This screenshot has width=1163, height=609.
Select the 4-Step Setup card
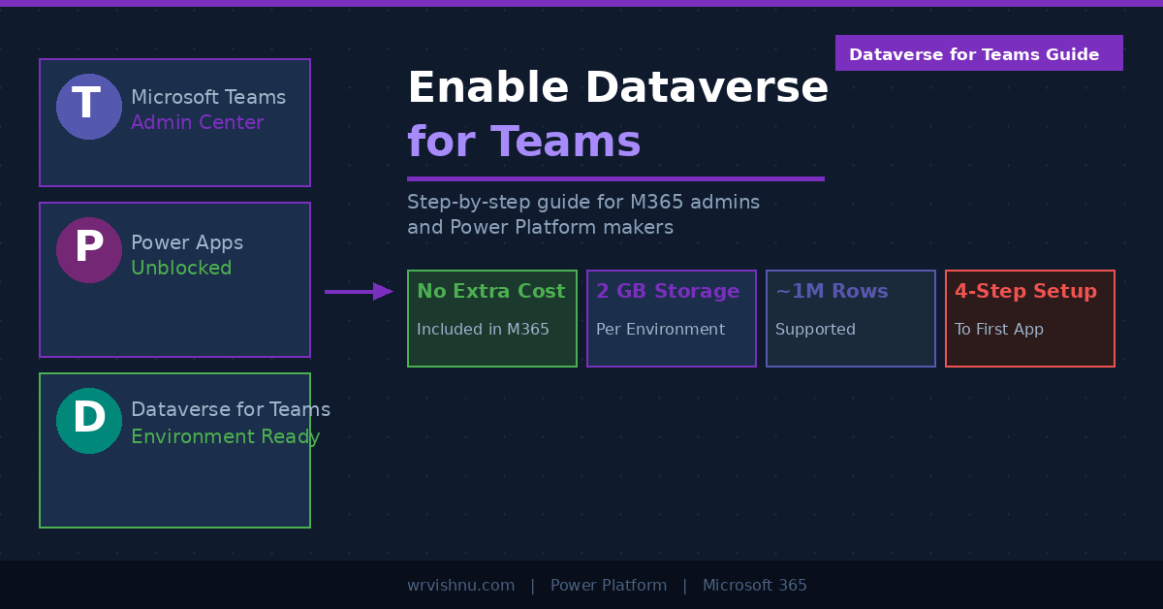pos(1030,318)
